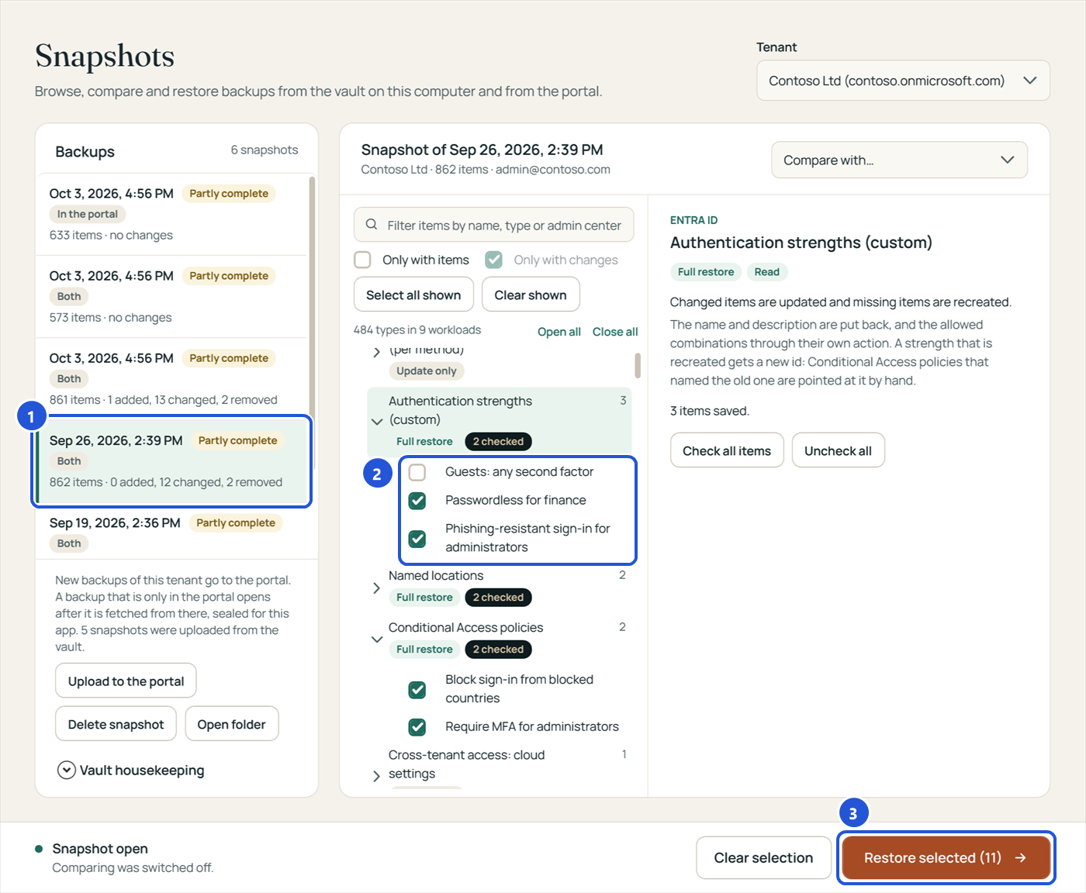
Task: Click "2 checked" badge under Named locations
Action: (x=498, y=598)
